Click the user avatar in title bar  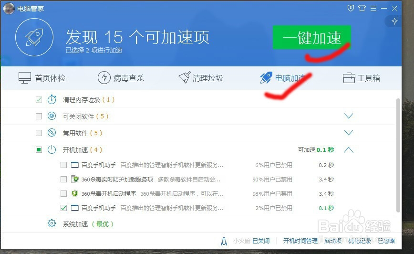click(x=9, y=9)
